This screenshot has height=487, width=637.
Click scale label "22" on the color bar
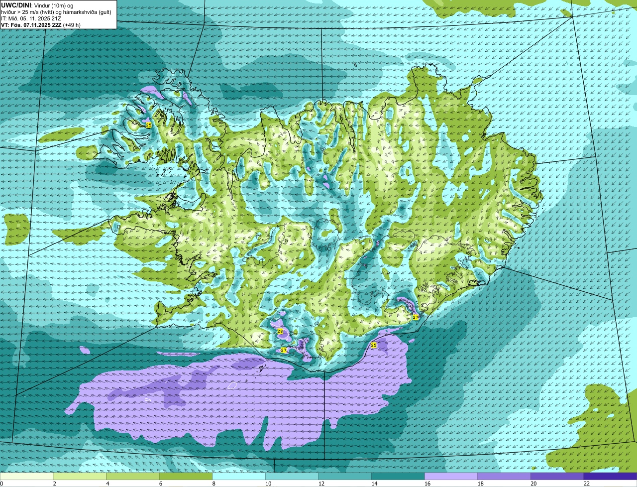pyautogui.click(x=587, y=484)
